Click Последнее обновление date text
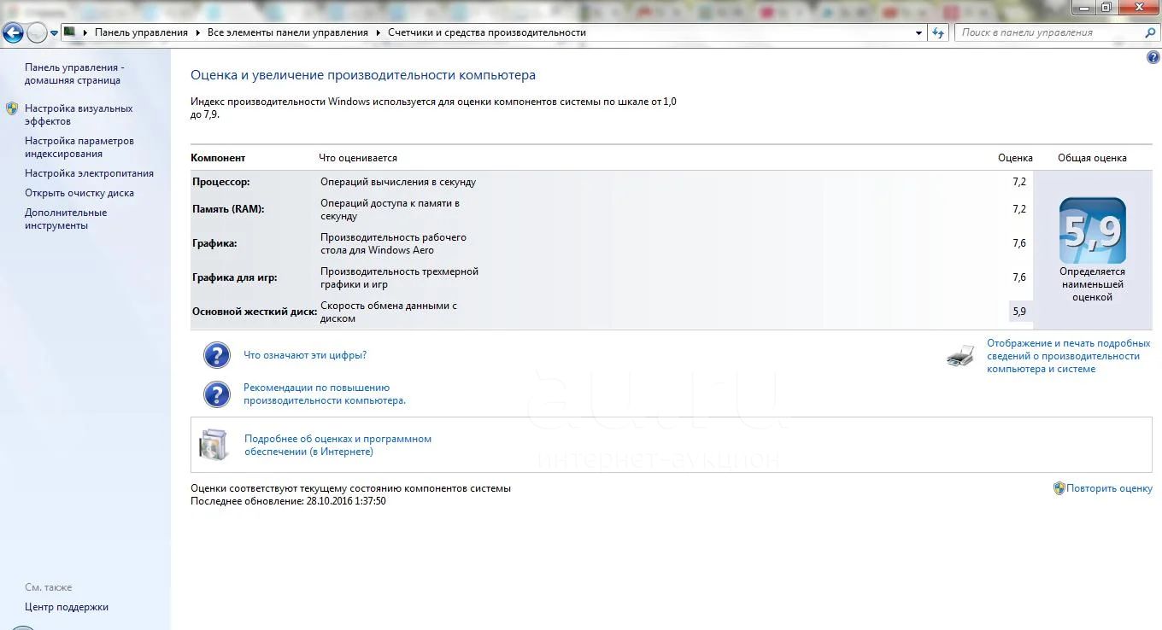 coord(288,501)
